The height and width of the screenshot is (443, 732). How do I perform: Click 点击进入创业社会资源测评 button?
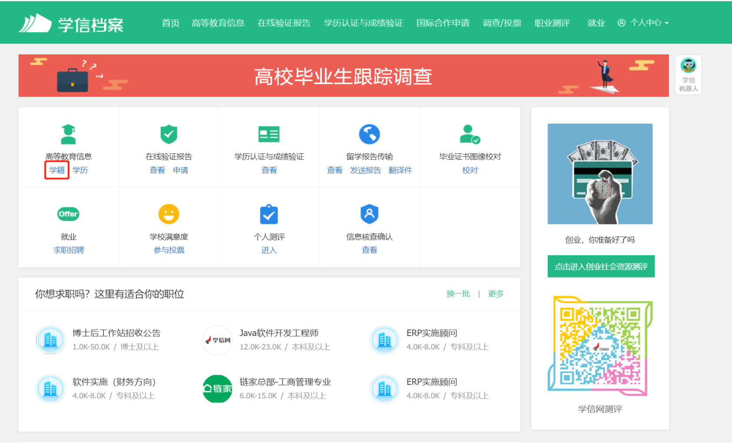point(601,267)
